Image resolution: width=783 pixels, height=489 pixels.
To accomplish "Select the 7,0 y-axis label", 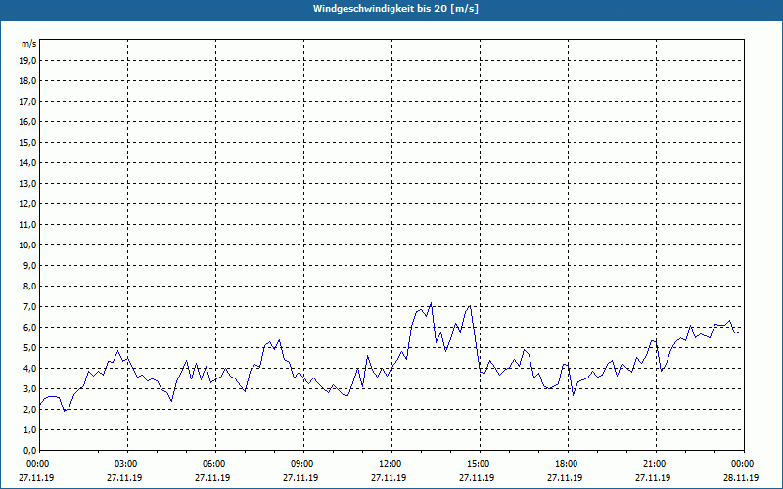I will tap(29, 307).
